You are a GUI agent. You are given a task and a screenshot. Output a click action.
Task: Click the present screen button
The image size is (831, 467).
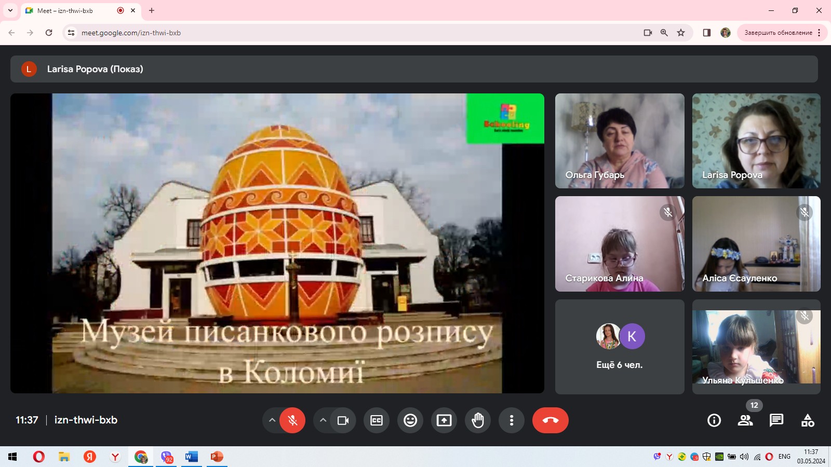click(444, 420)
